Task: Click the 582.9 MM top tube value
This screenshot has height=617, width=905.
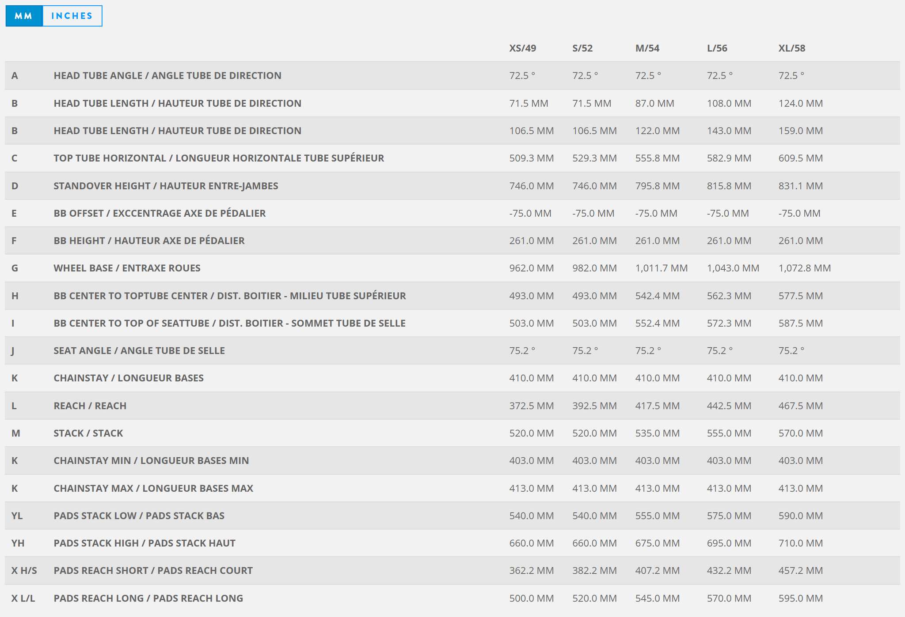Action: pyautogui.click(x=729, y=158)
